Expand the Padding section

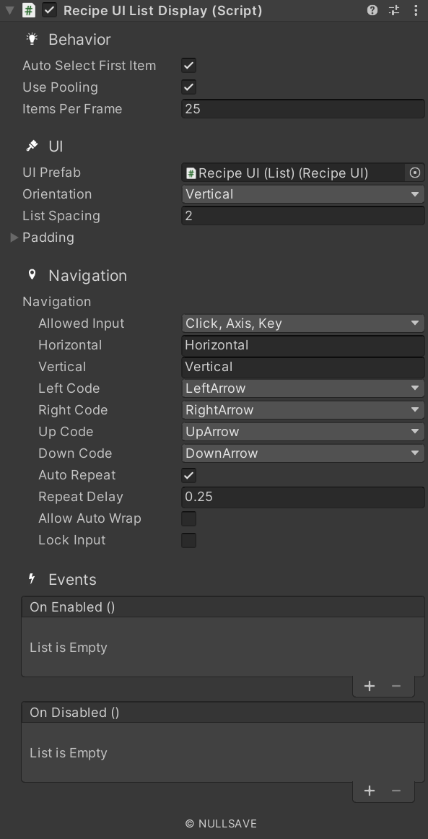tap(14, 237)
